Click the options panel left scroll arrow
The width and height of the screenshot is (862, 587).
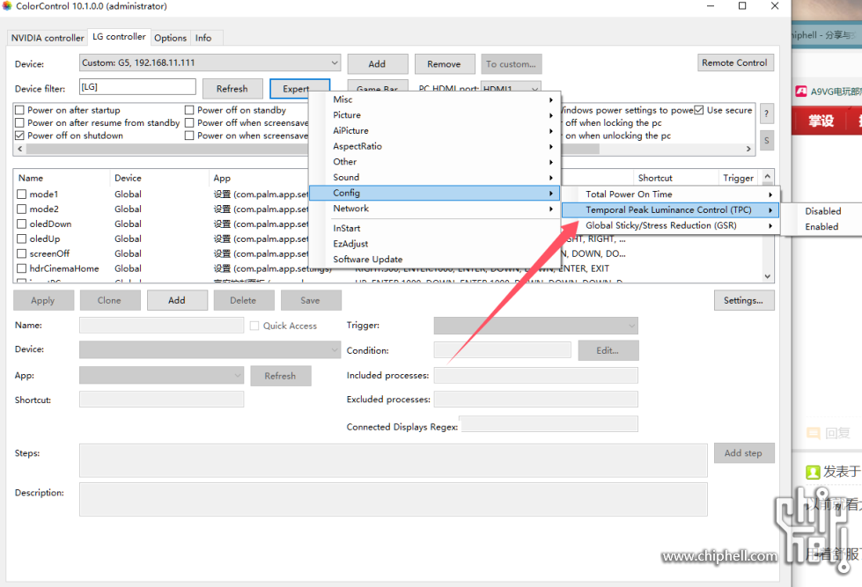coord(19,149)
